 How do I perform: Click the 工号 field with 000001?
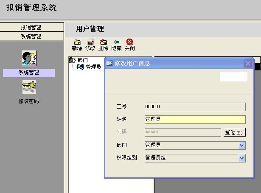195,107
